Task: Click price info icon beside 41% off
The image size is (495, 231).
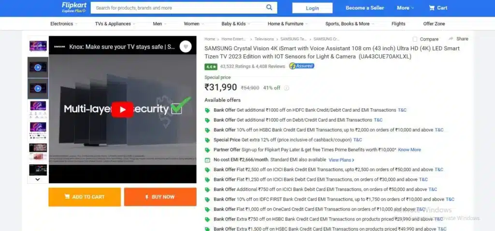Action: point(286,88)
